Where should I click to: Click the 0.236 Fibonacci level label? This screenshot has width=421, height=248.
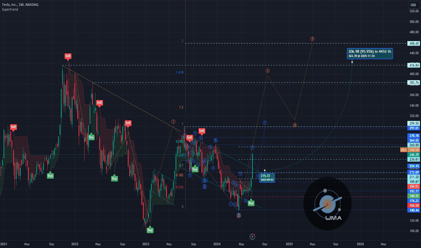[180, 187]
